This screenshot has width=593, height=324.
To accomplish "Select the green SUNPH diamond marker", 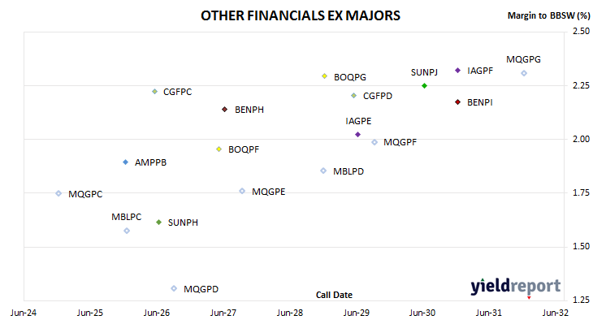I will [159, 222].
